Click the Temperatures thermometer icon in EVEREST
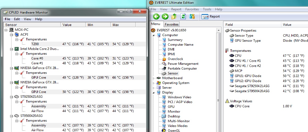This screenshot has height=132, width=308. tap(227, 51)
